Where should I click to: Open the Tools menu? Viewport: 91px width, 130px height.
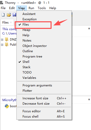pos(42,8)
